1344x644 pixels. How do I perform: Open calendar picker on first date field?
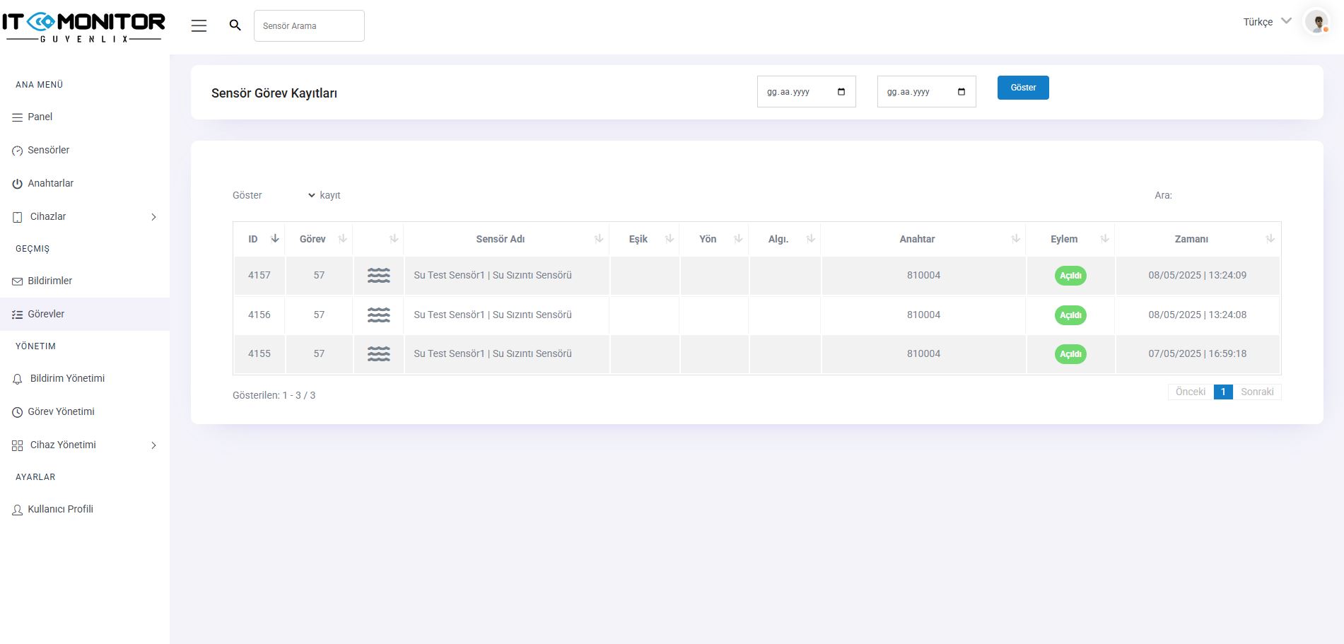click(841, 92)
